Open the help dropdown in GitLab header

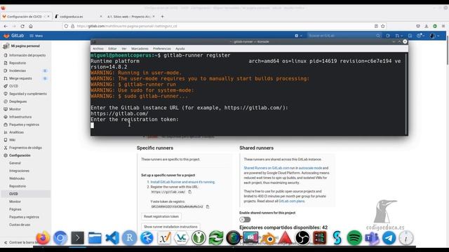coord(421,36)
